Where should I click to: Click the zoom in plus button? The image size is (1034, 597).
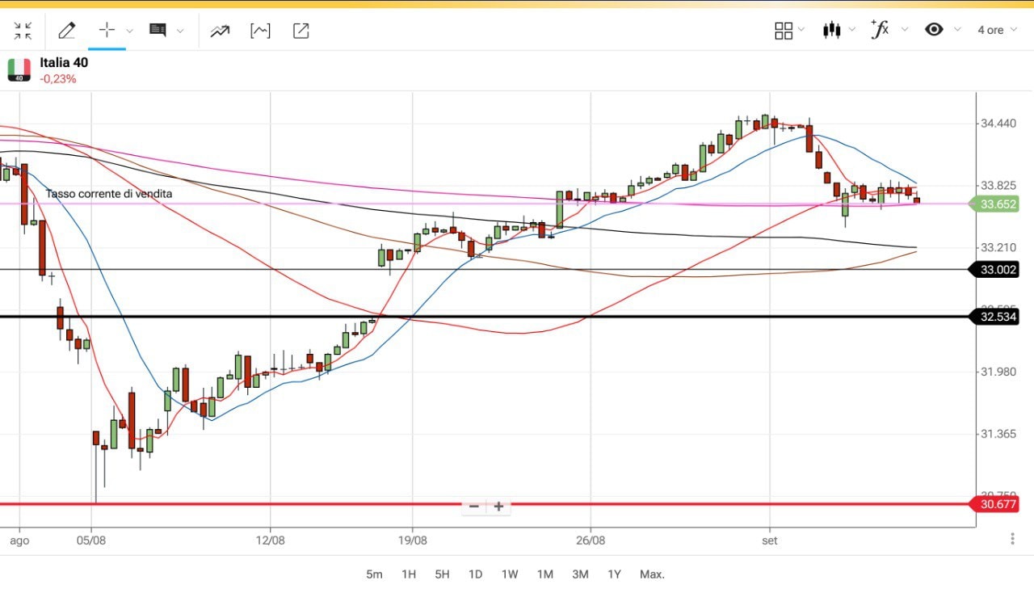499,507
